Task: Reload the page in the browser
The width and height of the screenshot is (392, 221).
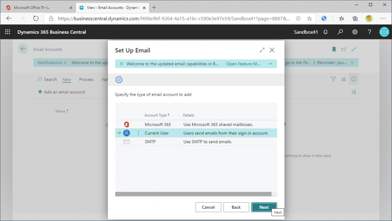Action: coord(36,18)
